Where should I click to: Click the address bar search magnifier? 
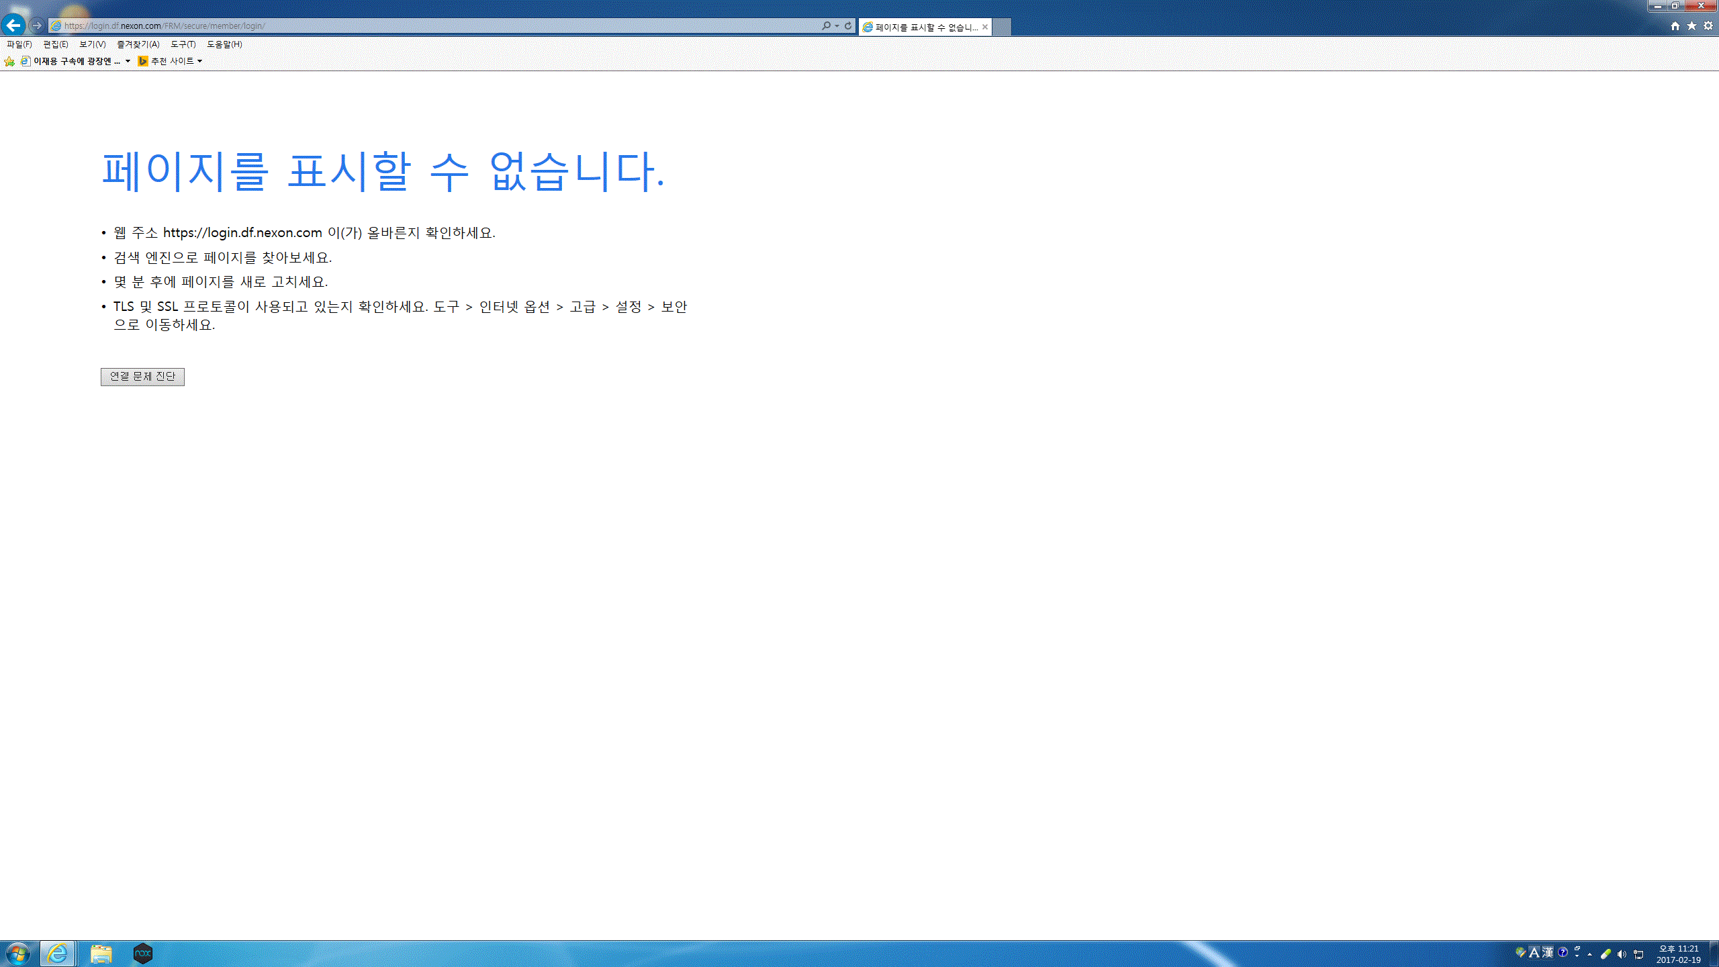pos(826,26)
